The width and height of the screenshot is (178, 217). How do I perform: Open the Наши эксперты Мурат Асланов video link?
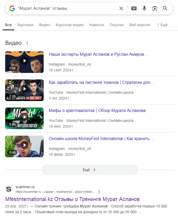pyautogui.click(x=99, y=54)
